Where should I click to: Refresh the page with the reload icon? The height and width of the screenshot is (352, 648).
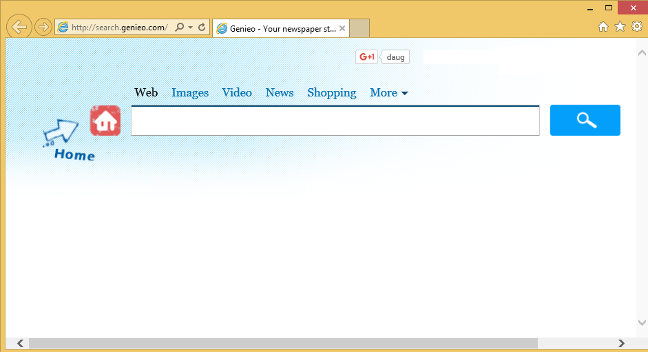tap(202, 28)
